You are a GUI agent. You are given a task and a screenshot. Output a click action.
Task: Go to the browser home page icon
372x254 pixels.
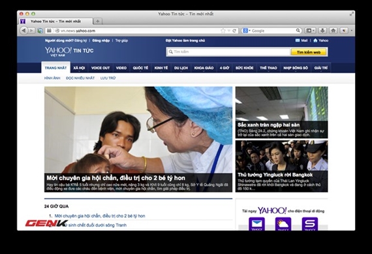[333, 31]
